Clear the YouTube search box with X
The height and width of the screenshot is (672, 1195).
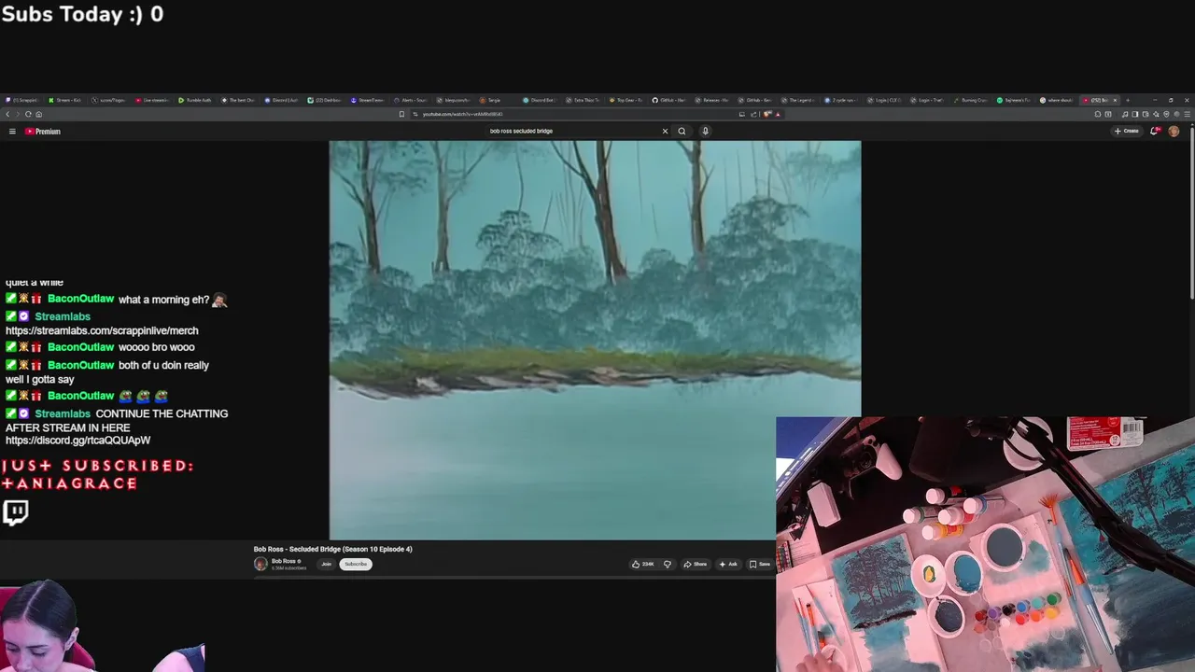(x=665, y=132)
